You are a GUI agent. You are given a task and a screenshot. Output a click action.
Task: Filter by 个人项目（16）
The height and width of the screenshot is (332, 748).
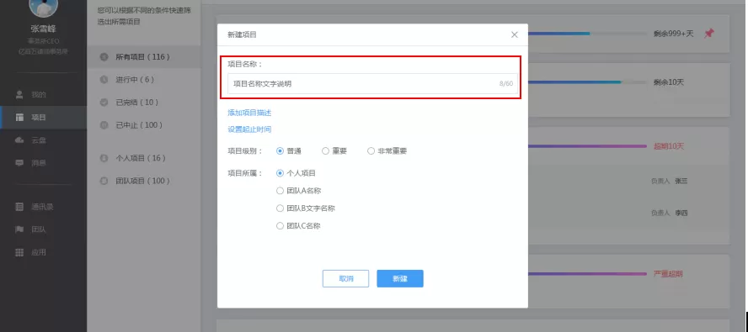point(144,158)
